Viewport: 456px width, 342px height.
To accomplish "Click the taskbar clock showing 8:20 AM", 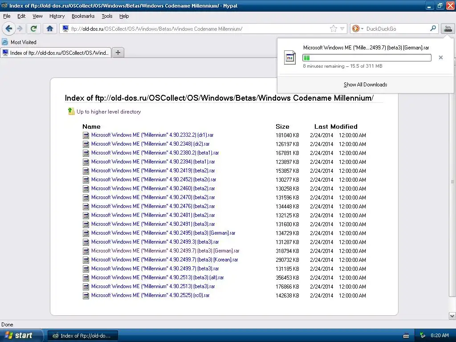I will [440, 336].
